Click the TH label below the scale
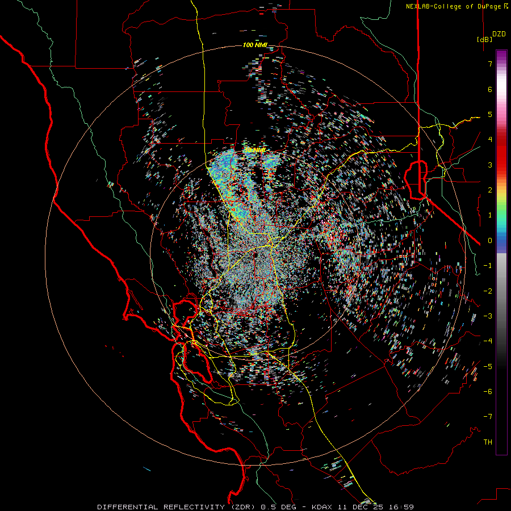Image resolution: width=511 pixels, height=511 pixels. tap(488, 442)
